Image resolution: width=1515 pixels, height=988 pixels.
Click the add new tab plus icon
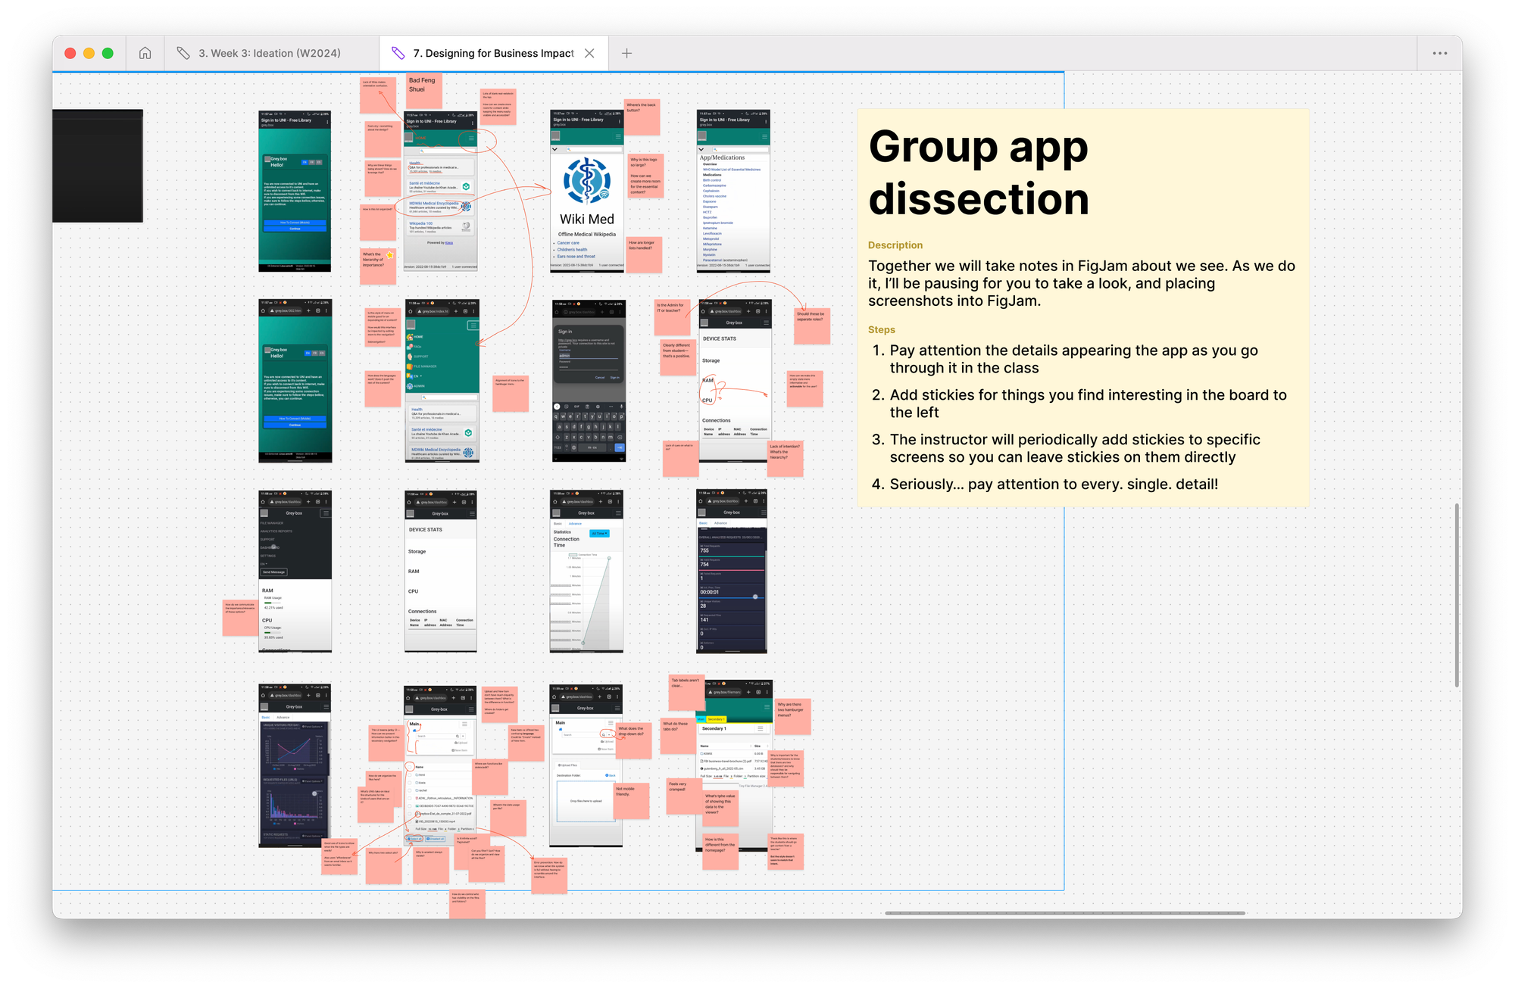tap(627, 53)
